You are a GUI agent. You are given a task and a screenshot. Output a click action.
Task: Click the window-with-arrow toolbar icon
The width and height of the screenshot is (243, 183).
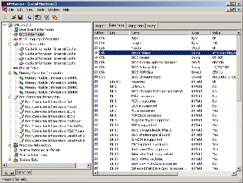pos(37,17)
